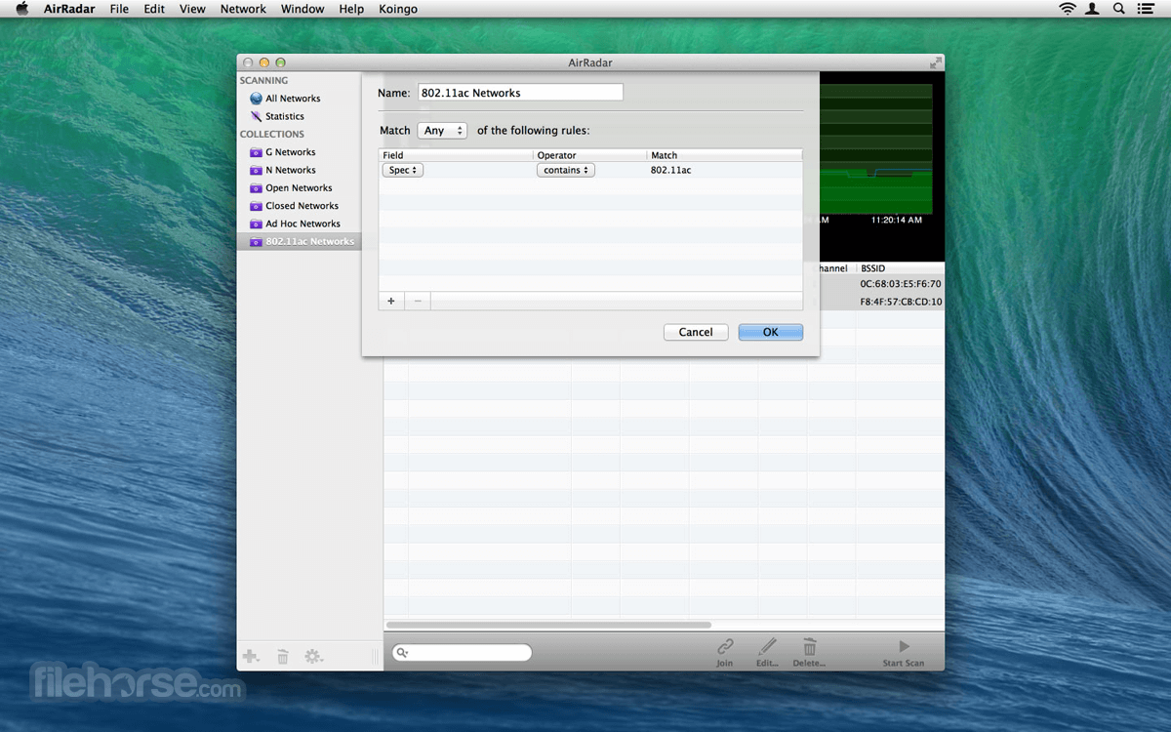Click the search input field at bottom

462,653
